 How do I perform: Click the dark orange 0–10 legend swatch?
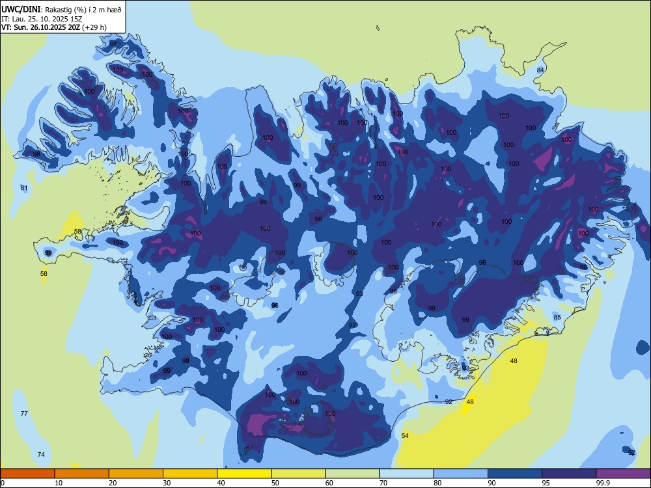(x=27, y=474)
